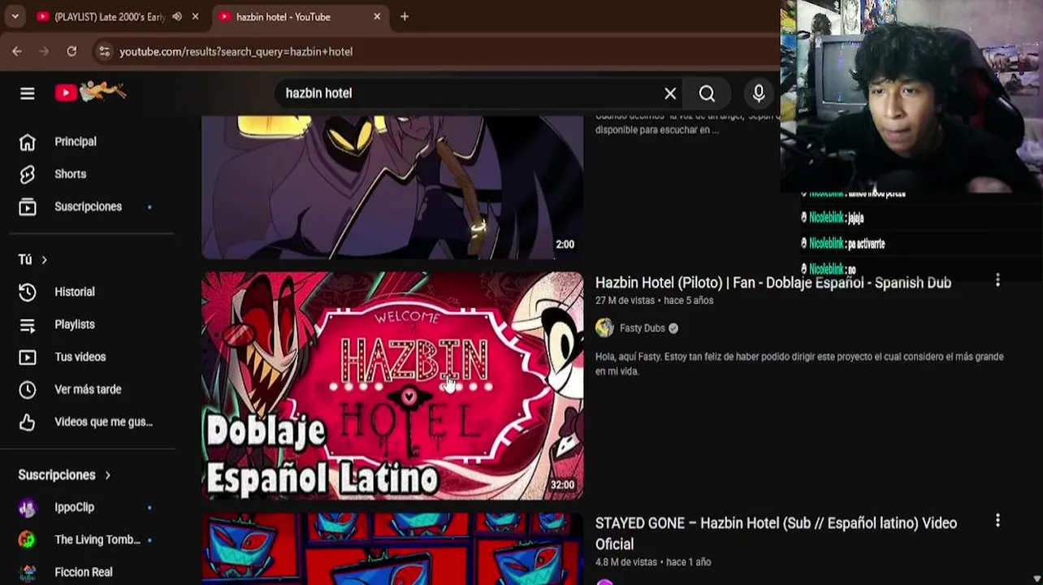Open The Living Tombstone channel avatar
Screen dimensions: 1043x585
point(28,540)
